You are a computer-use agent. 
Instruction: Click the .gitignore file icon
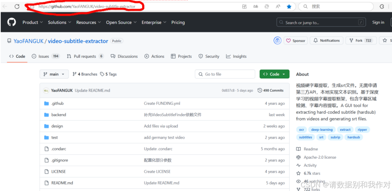pos(46,161)
